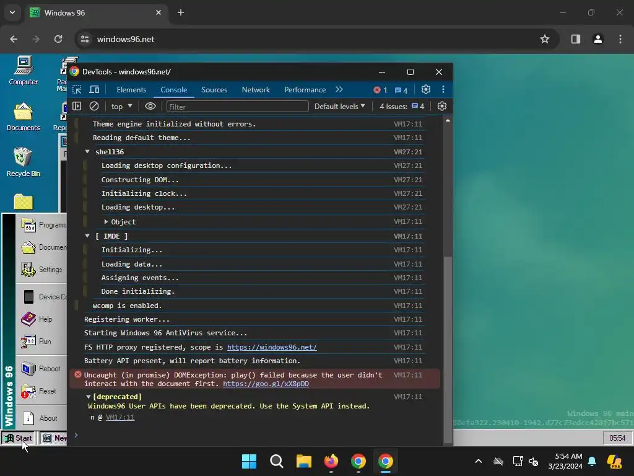The image size is (634, 476).
Task: Switch to the Elements tab
Action: click(131, 90)
